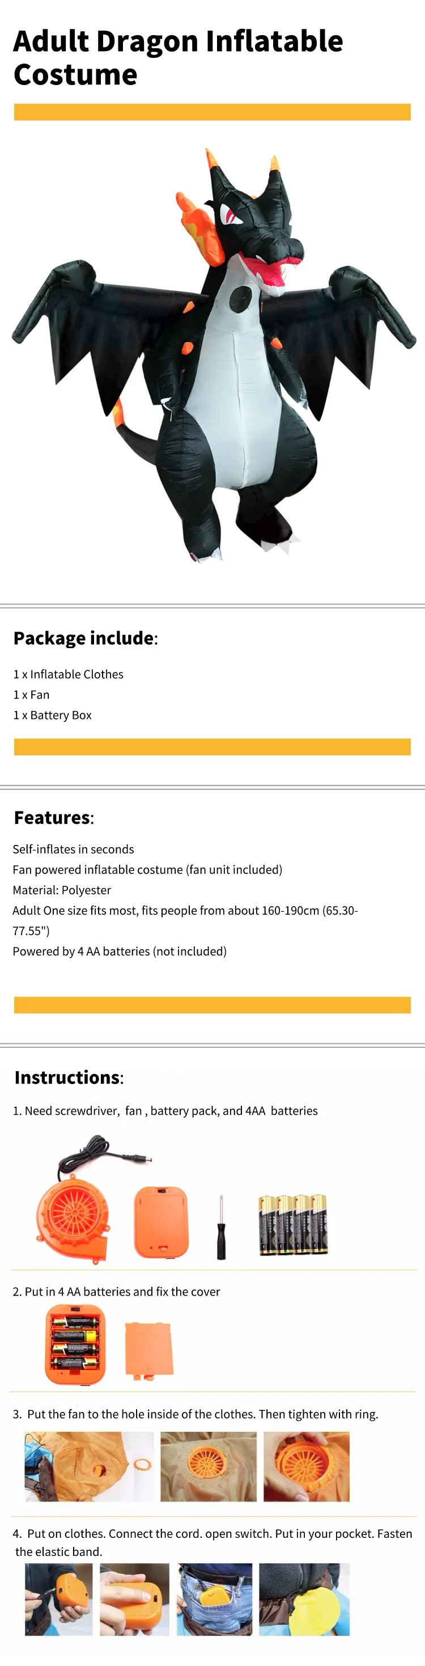
Task: Click the open battery pack with batteries
Action: (x=75, y=1344)
